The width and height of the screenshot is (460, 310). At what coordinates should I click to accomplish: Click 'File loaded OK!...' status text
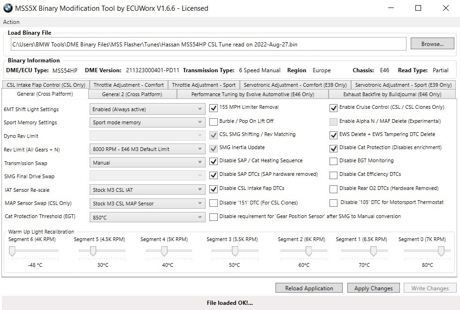[x=230, y=303]
